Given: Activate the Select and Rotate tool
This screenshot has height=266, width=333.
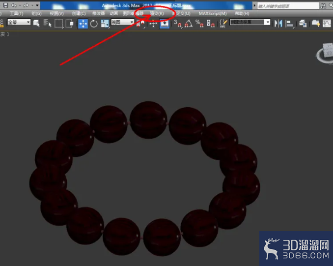Looking at the screenshot, I should [x=94, y=24].
